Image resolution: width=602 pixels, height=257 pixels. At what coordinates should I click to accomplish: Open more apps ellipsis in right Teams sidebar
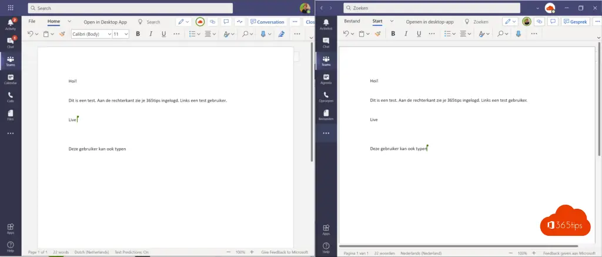point(326,133)
